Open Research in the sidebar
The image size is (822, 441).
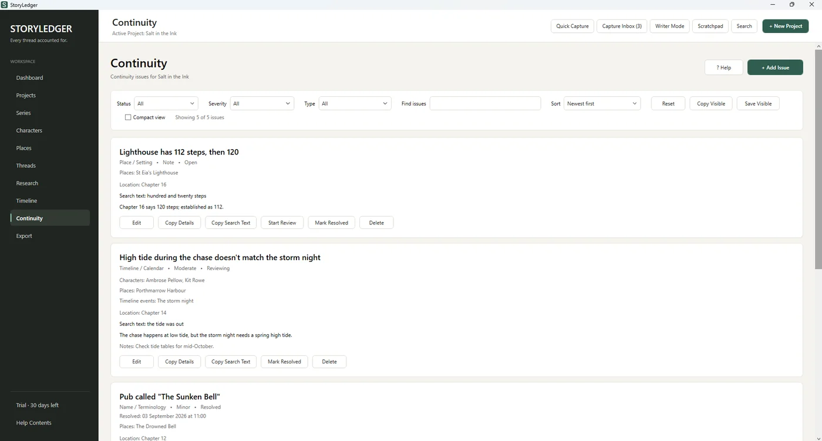[50, 183]
